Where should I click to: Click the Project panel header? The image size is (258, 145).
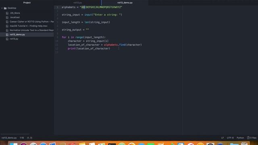[27, 3]
